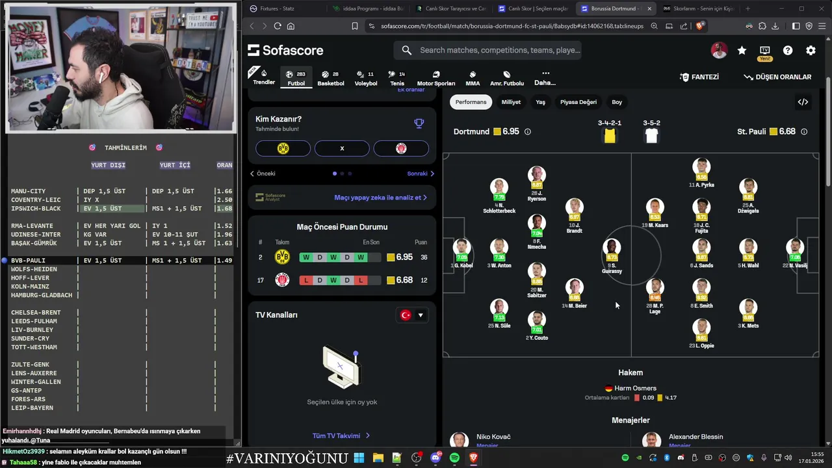This screenshot has height=468, width=832.
Task: Vote St. Pauli in Kim Kazanır poll
Action: [x=401, y=148]
